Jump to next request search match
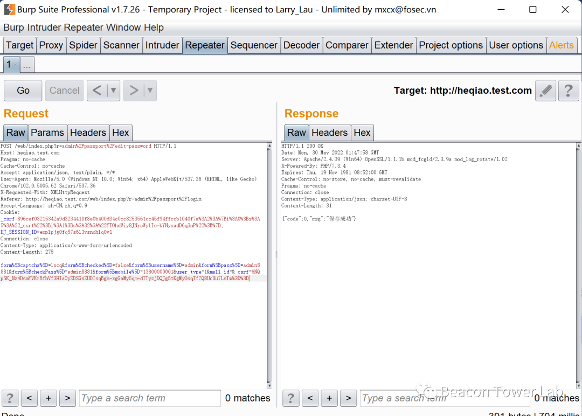 (x=67, y=398)
